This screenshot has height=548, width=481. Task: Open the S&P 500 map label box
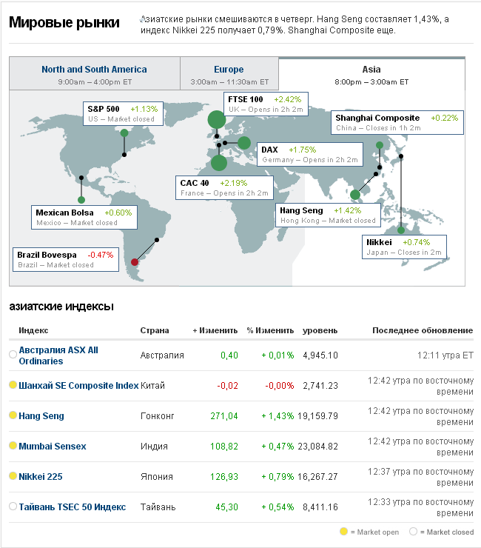[123, 113]
